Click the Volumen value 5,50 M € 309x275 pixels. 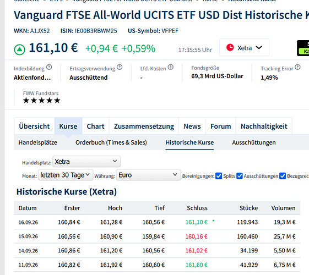[285, 251]
